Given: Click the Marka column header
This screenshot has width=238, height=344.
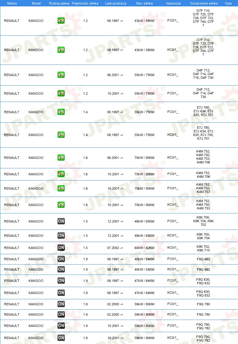Looking at the screenshot, I should tap(12, 3).
